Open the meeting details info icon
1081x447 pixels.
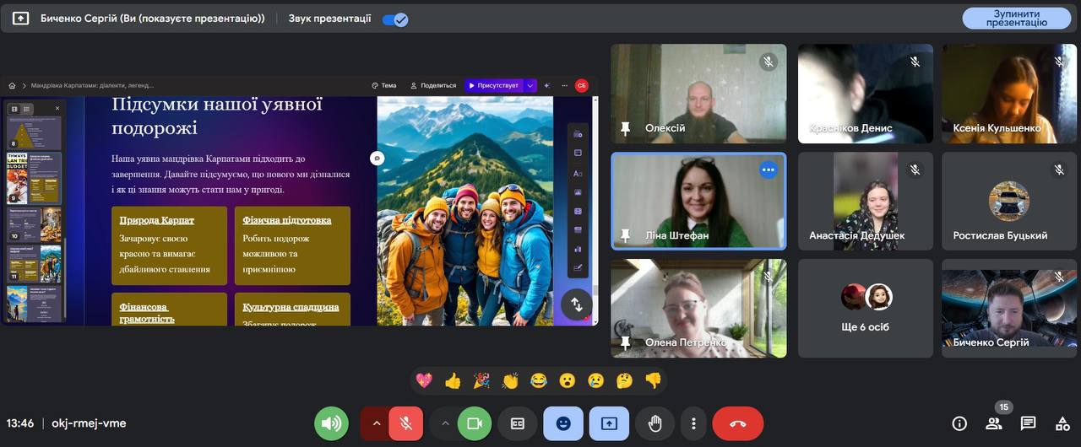959,423
